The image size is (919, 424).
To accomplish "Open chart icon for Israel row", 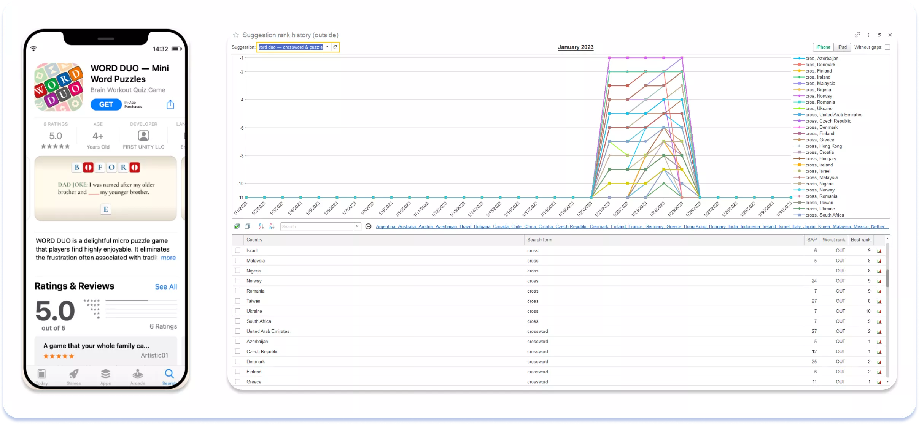I will (x=879, y=251).
